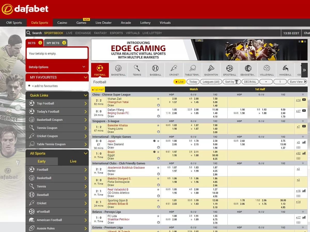
Task: Select the Handball sport icon
Action: 285,70
